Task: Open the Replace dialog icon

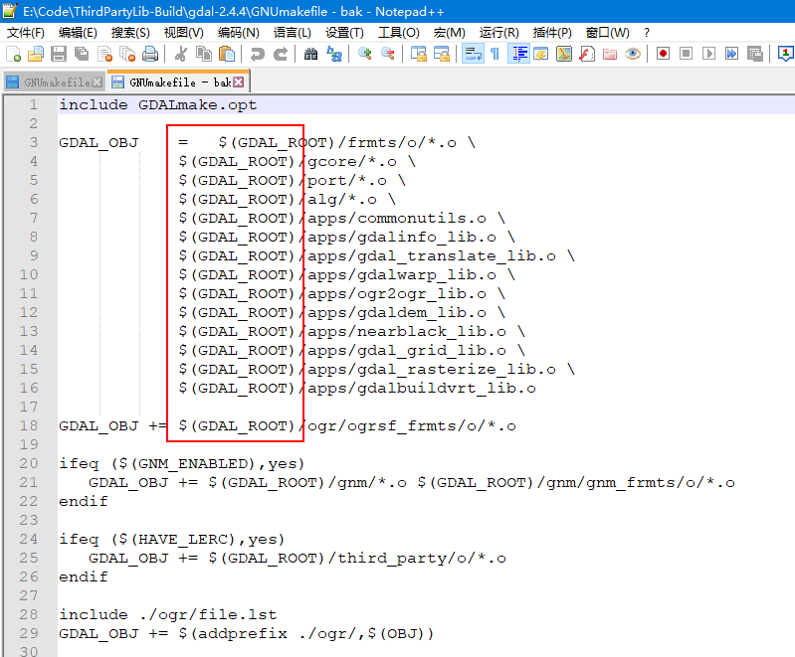Action: tap(334, 54)
